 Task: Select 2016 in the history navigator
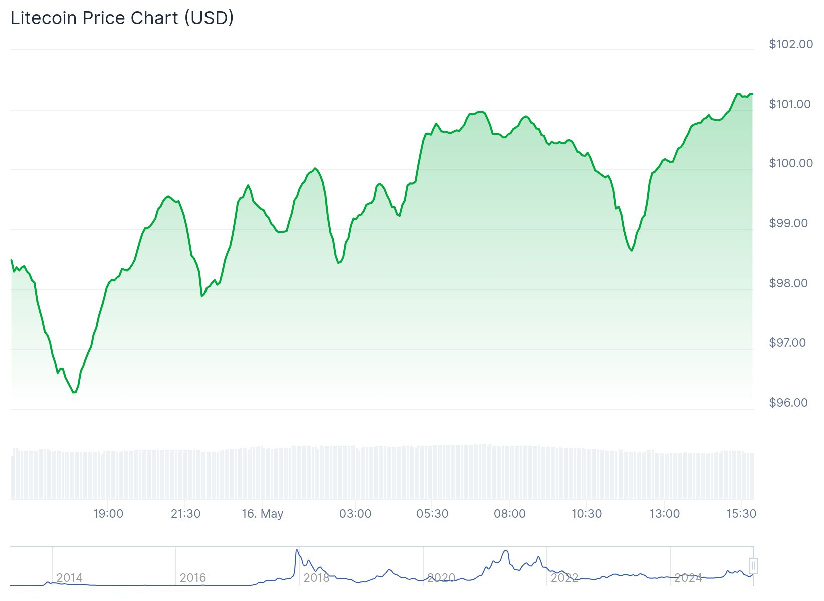point(193,578)
